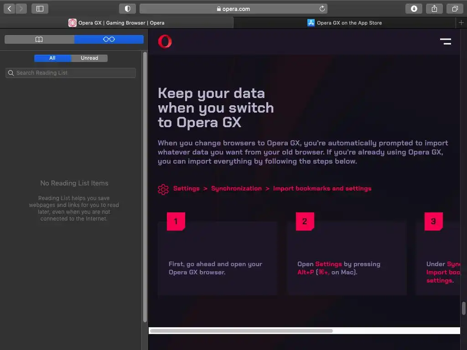Screen dimensions: 467x350
Task: Show tab overview icon
Action: 455,9
